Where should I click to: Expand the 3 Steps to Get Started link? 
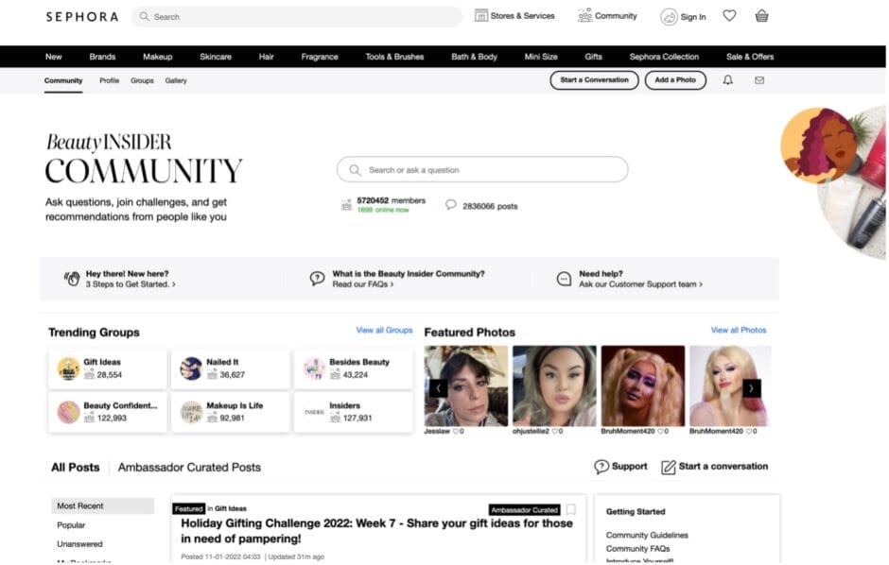pos(131,283)
